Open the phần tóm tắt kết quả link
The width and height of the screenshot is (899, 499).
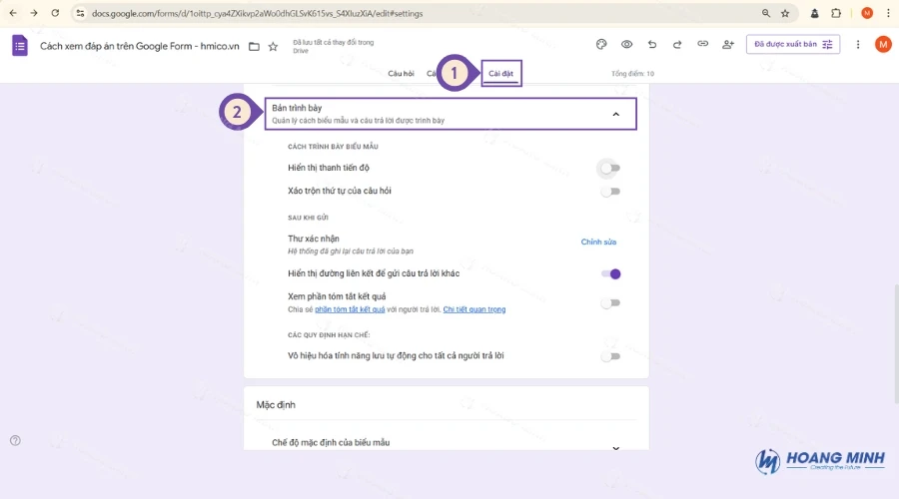point(350,309)
